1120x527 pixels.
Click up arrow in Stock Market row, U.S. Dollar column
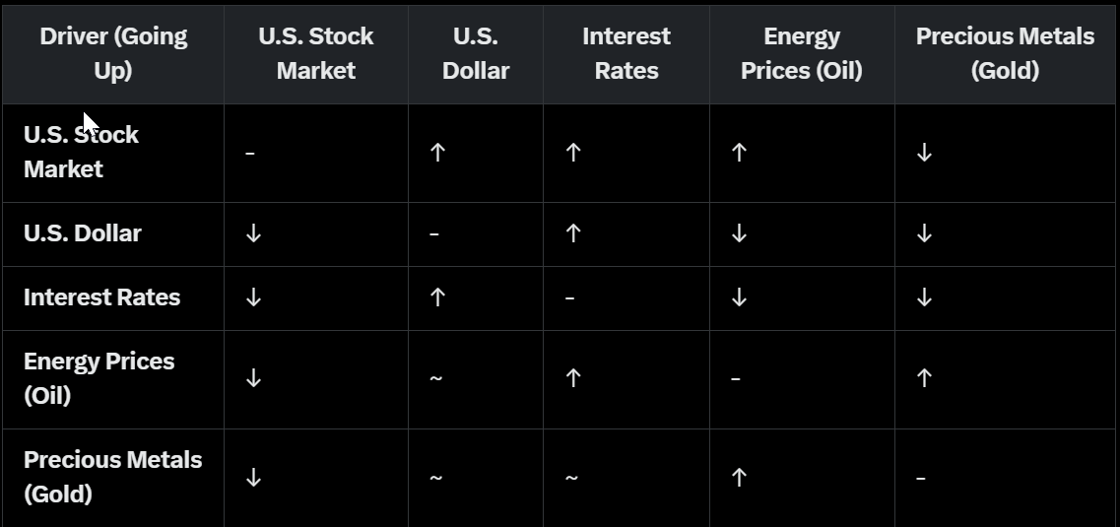(438, 152)
